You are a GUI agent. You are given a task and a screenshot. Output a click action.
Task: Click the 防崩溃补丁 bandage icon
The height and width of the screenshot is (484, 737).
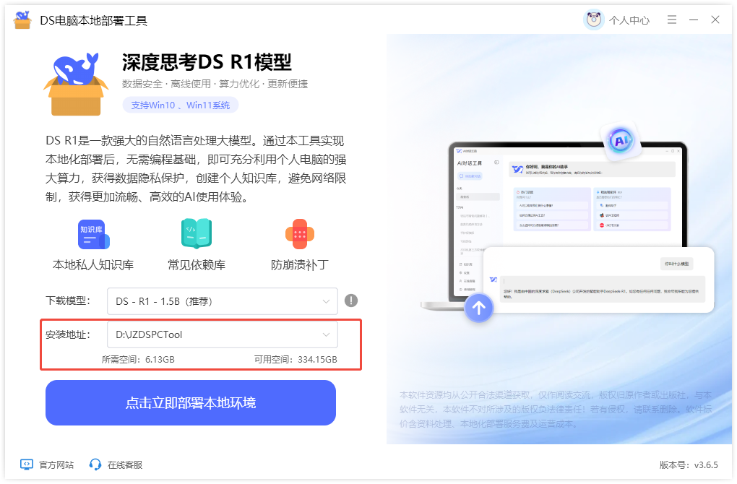pos(299,234)
